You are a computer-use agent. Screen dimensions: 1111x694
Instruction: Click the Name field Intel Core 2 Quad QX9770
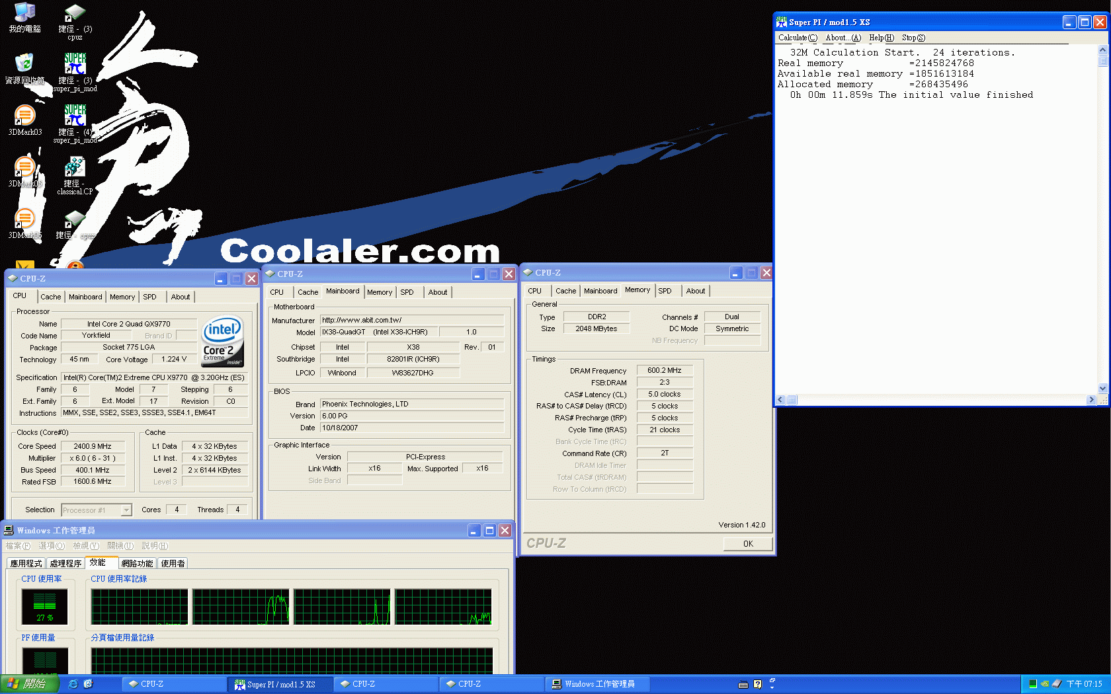click(x=129, y=324)
